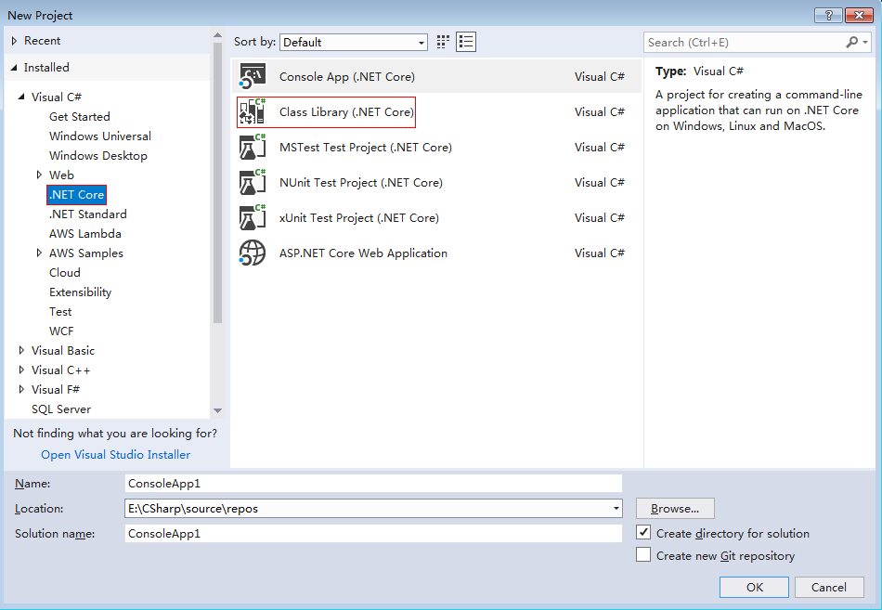
Task: Click the category tree scrollbar thumb
Action: pos(217,183)
